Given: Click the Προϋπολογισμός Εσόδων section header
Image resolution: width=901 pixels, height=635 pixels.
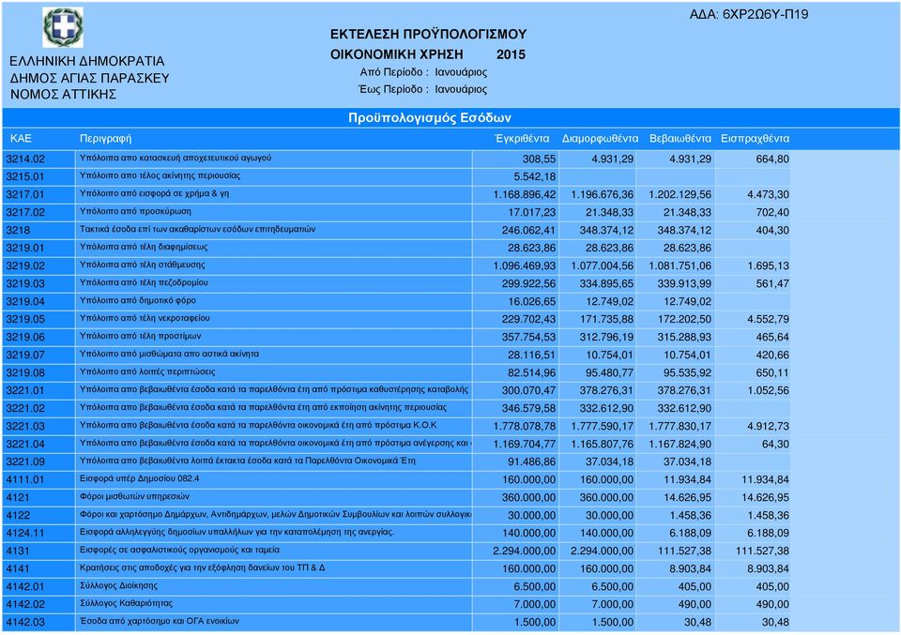Looking at the screenshot, I should pos(430,117).
